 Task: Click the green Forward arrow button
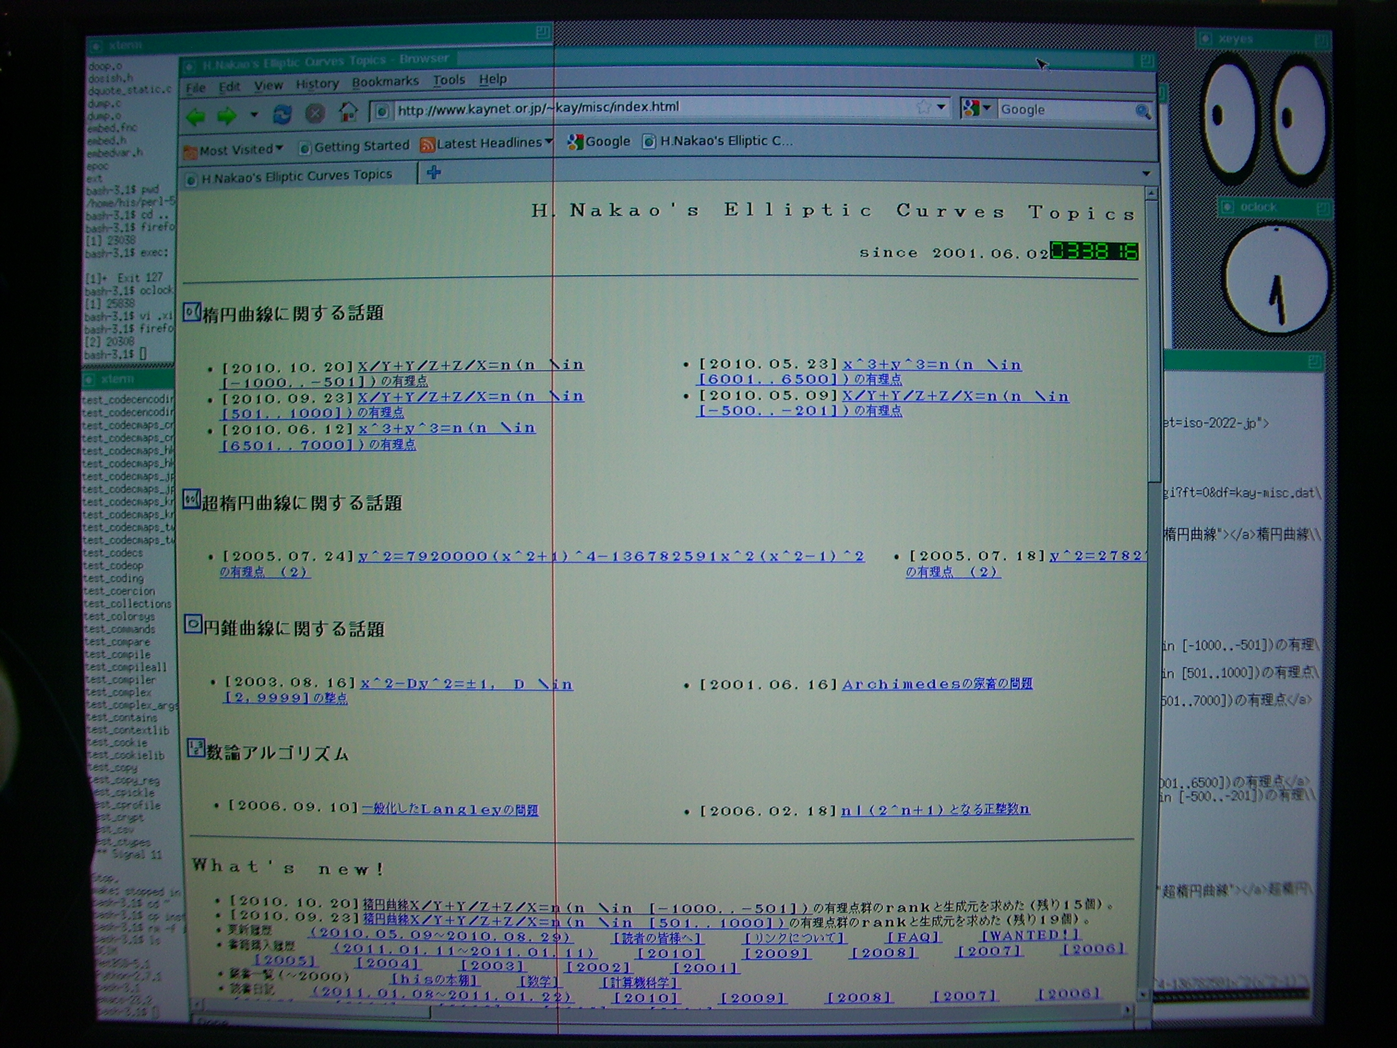(x=226, y=116)
